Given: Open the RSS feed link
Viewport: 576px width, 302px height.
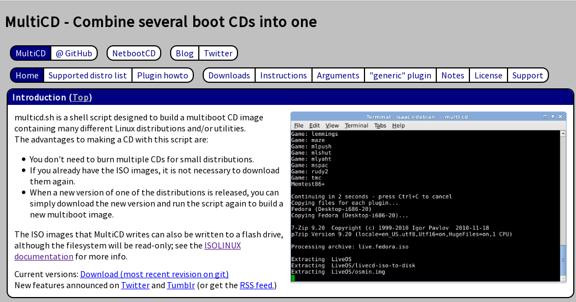Looking at the screenshot, I should click(x=257, y=285).
